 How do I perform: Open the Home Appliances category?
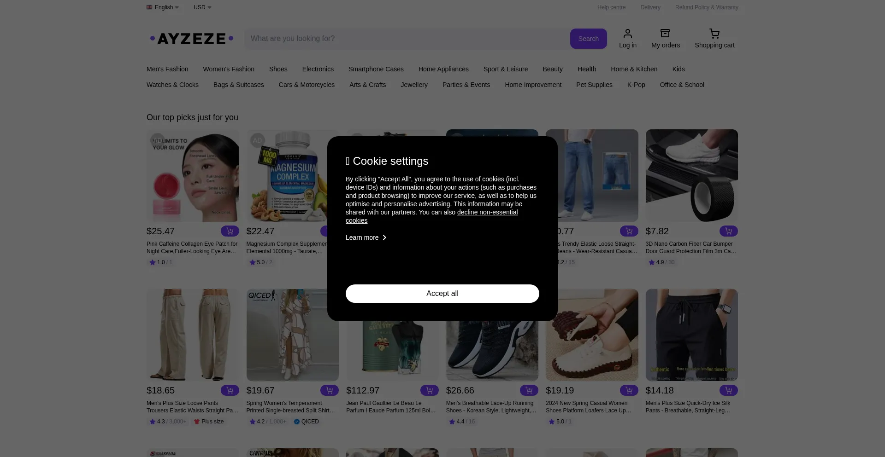443,69
